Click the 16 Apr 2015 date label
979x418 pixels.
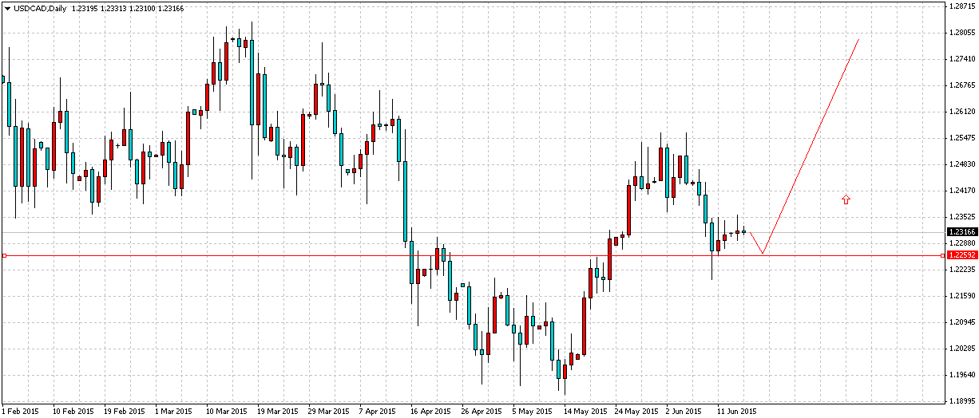click(431, 412)
